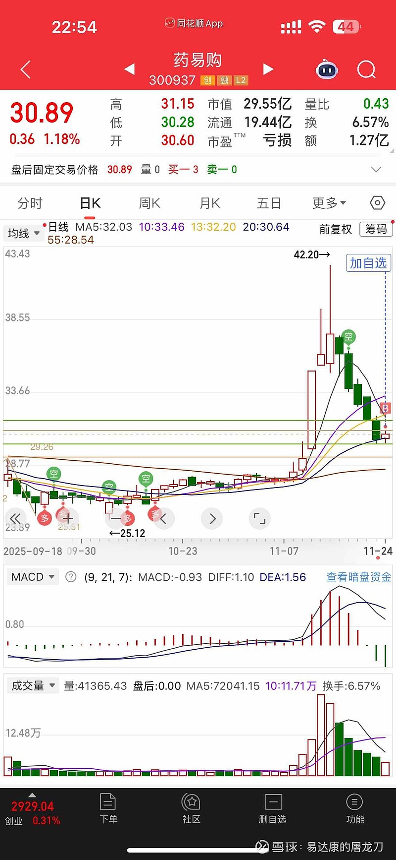Viewport: 396px width, 860px height.
Task: Switch to 分时 intraday tab
Action: (x=30, y=203)
